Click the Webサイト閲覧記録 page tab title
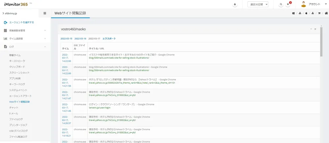The height and width of the screenshot is (143, 329). coord(70,13)
